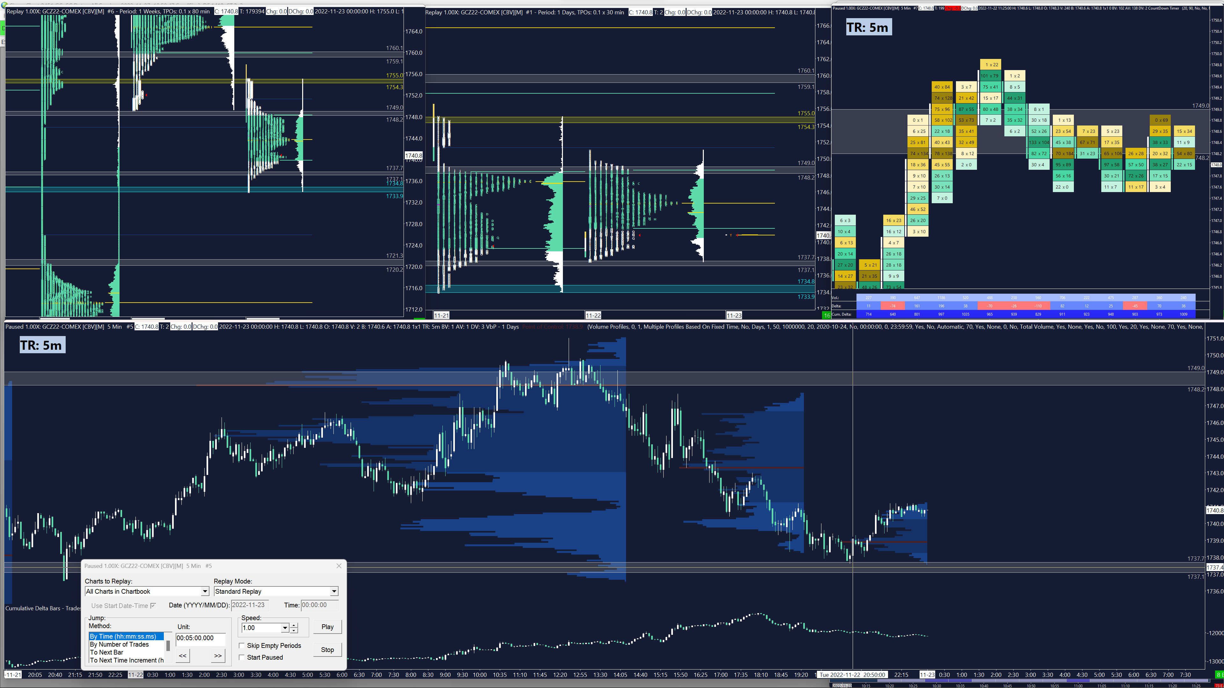
Task: Choose To Next Bar jump method
Action: 106,652
